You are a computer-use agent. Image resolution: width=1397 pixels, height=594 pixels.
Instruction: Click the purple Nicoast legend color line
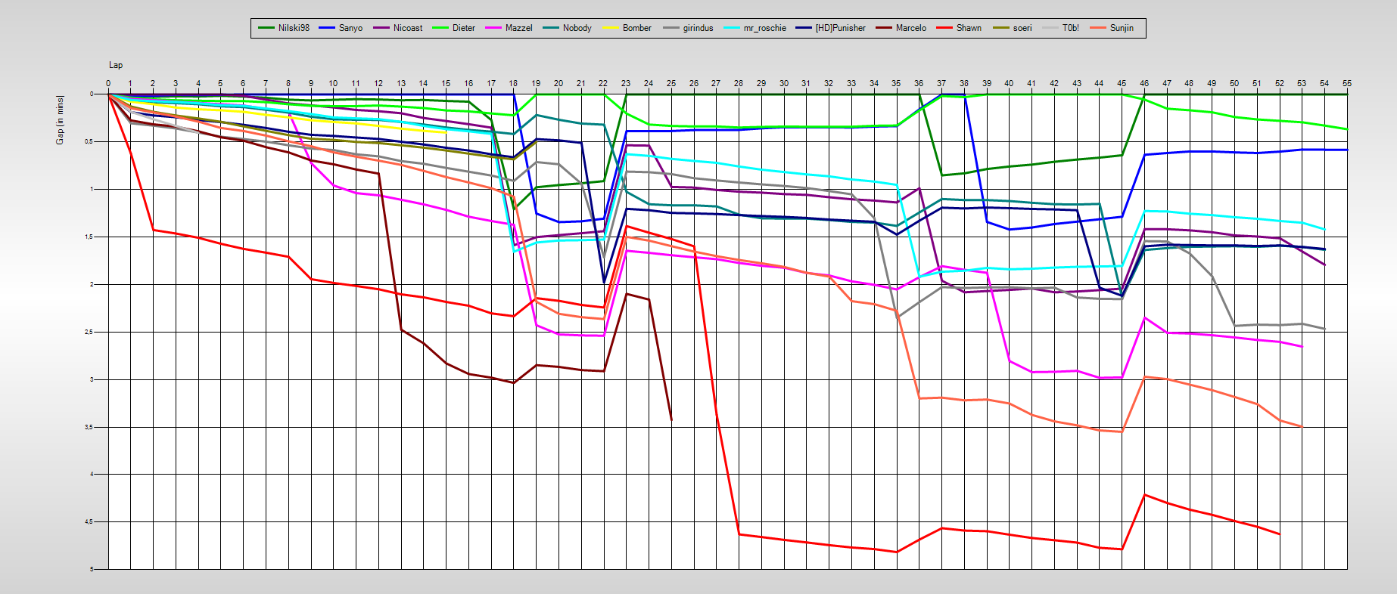coord(381,28)
